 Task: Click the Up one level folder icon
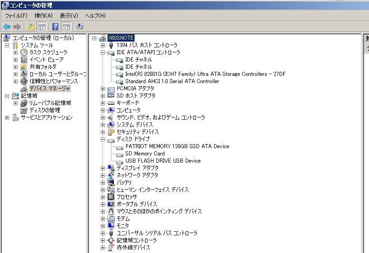(x=31, y=27)
